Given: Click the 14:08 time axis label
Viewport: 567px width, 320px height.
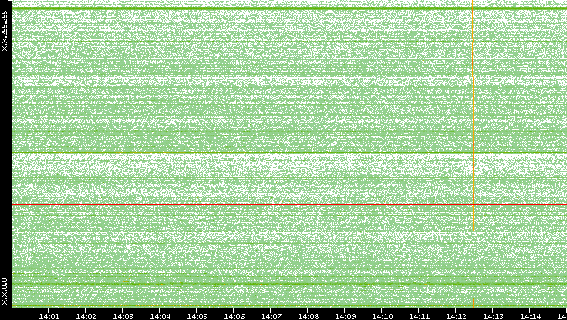Looking at the screenshot, I should point(308,316).
